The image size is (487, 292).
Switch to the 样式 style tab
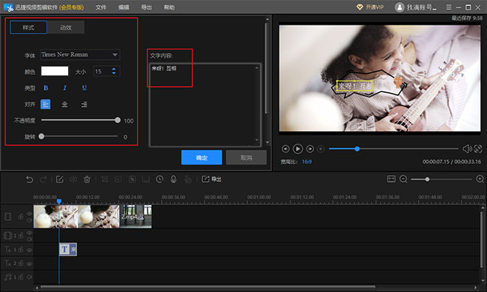[x=28, y=27]
